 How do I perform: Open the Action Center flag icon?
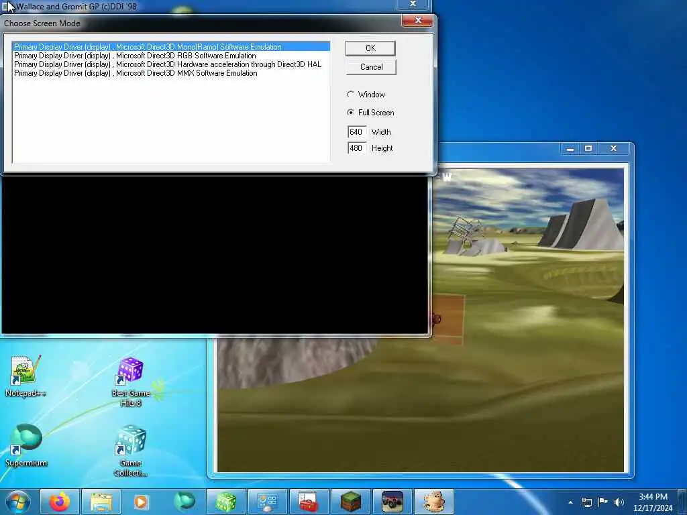click(x=603, y=502)
